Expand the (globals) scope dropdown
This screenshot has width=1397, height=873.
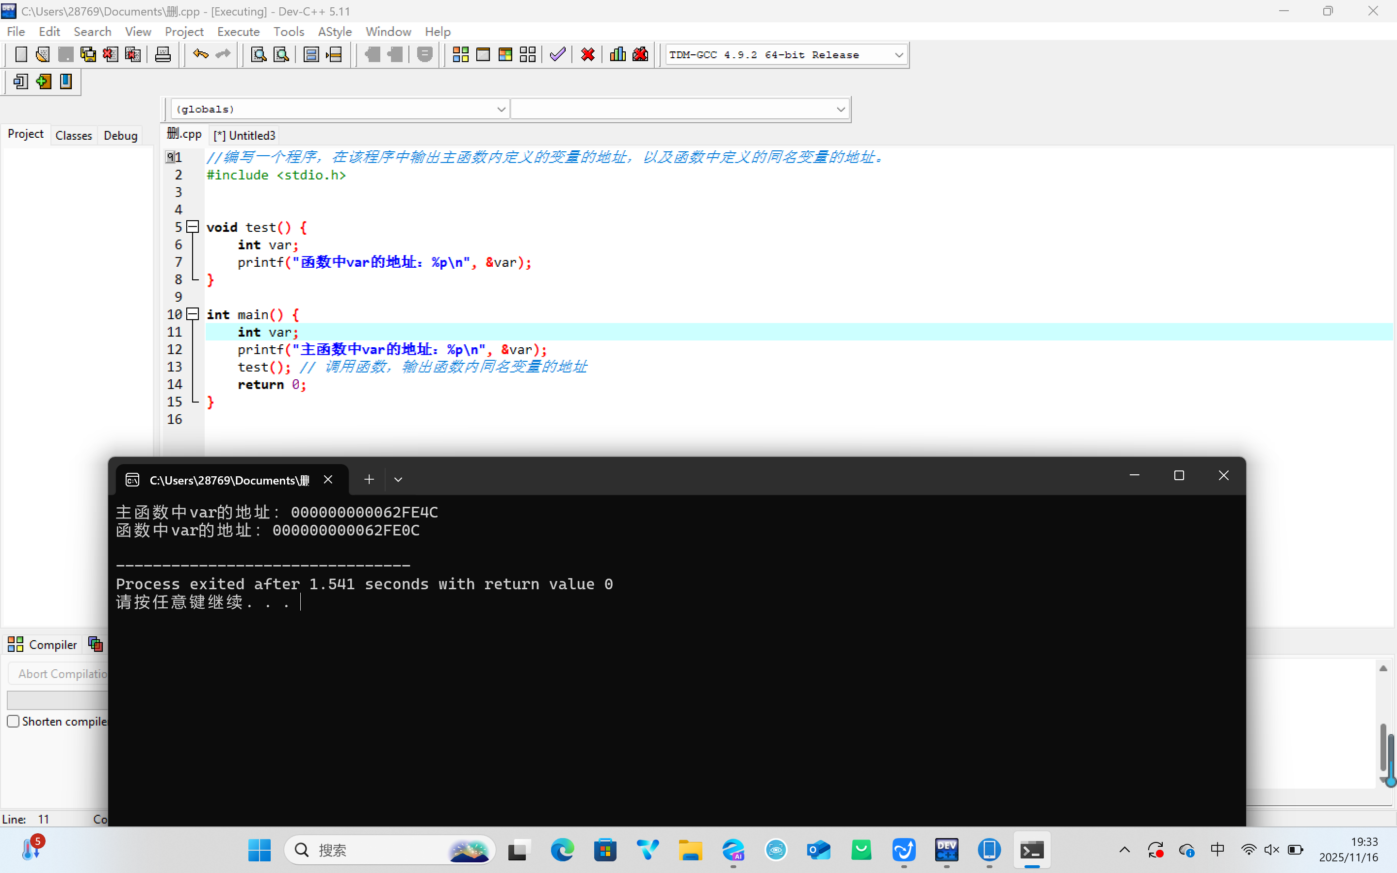point(501,109)
